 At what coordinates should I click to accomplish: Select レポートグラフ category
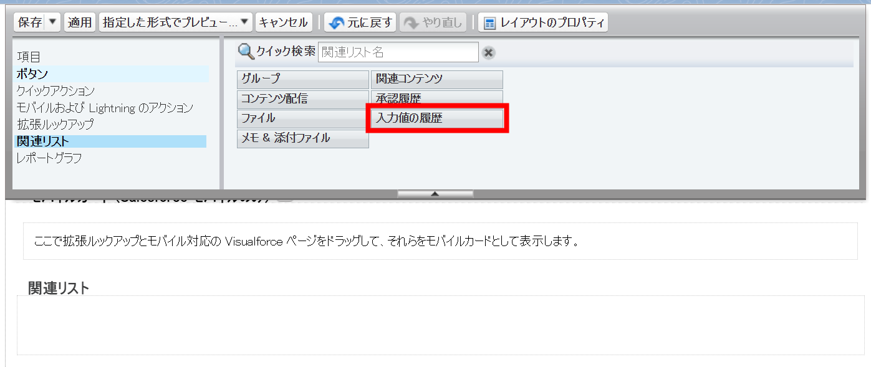(x=49, y=158)
